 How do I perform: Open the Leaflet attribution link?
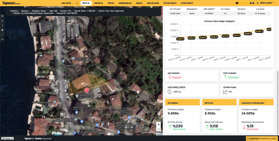(159, 134)
